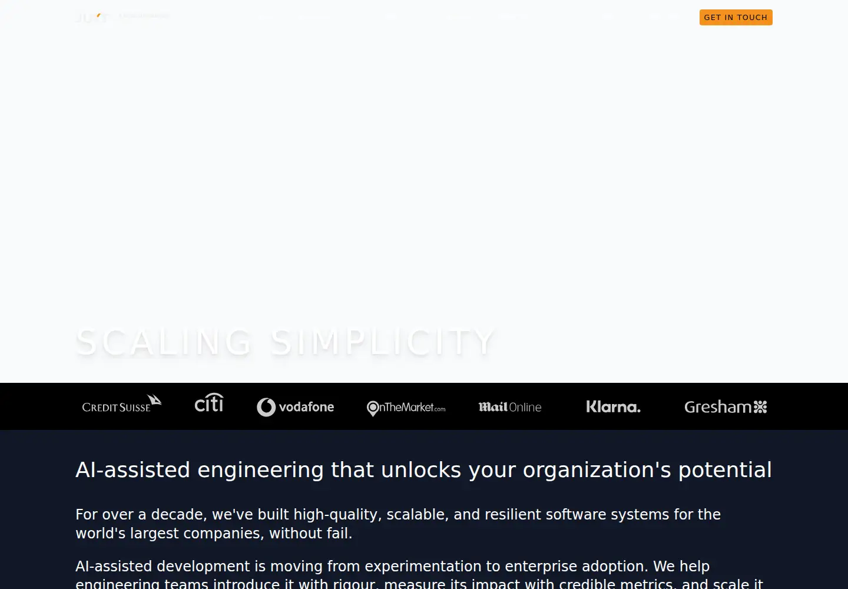Click the heading 'AI-assisted engineering that unlocks your organization's potential'
Screen dimensions: 848x589
tap(423, 470)
